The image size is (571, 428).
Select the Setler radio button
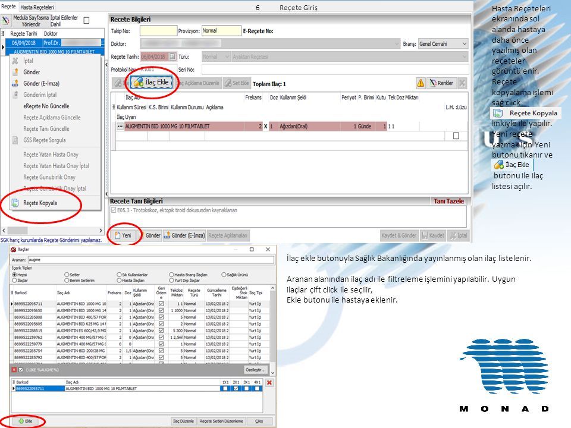coord(67,275)
